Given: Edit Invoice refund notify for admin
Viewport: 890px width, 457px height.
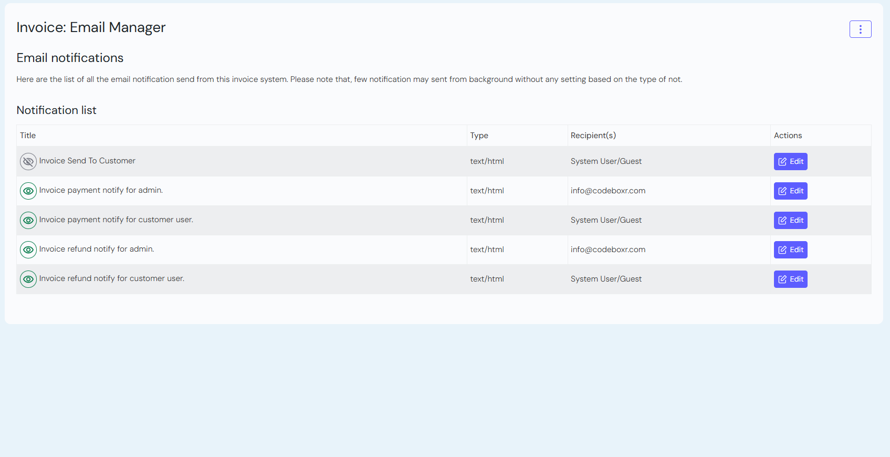Looking at the screenshot, I should click(x=790, y=250).
